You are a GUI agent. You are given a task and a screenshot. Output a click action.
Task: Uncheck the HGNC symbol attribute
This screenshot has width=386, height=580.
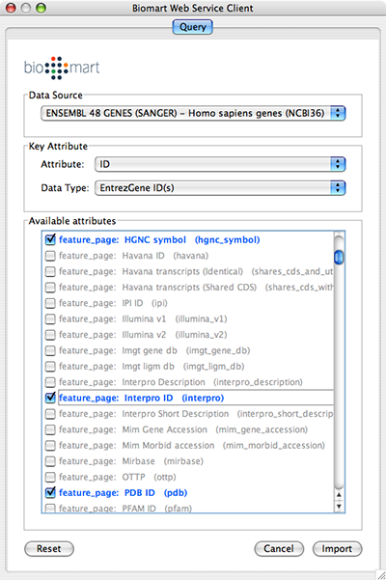click(50, 239)
